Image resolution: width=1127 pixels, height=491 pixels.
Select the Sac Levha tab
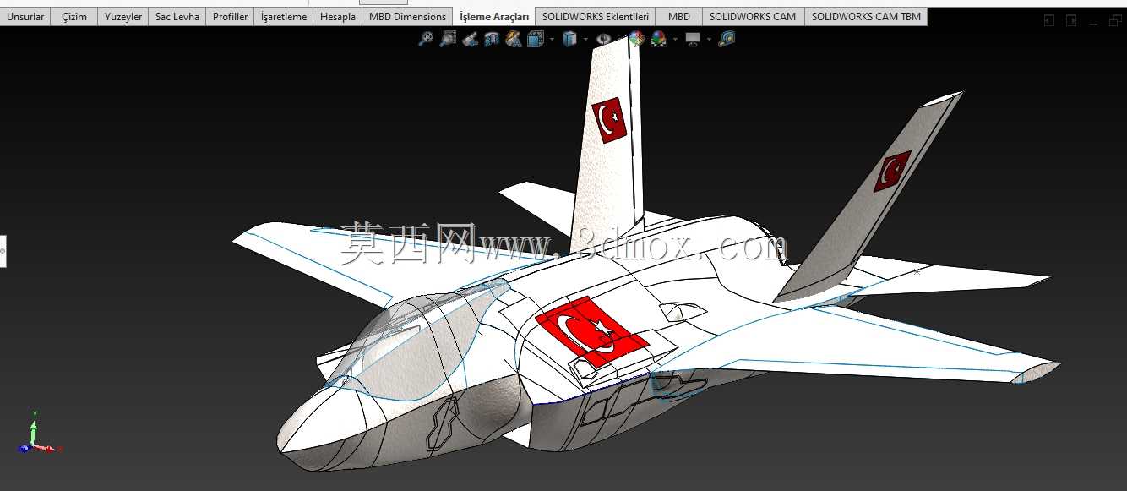177,16
